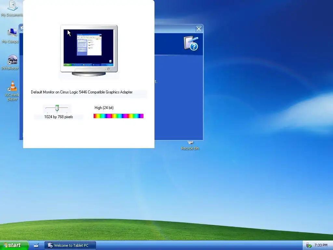This screenshot has width=333, height=250.
Task: Click the color quality rainbow bar
Action: point(118,116)
